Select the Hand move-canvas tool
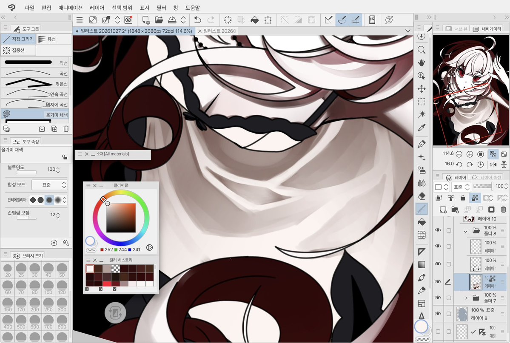The height and width of the screenshot is (343, 510). pyautogui.click(x=422, y=63)
